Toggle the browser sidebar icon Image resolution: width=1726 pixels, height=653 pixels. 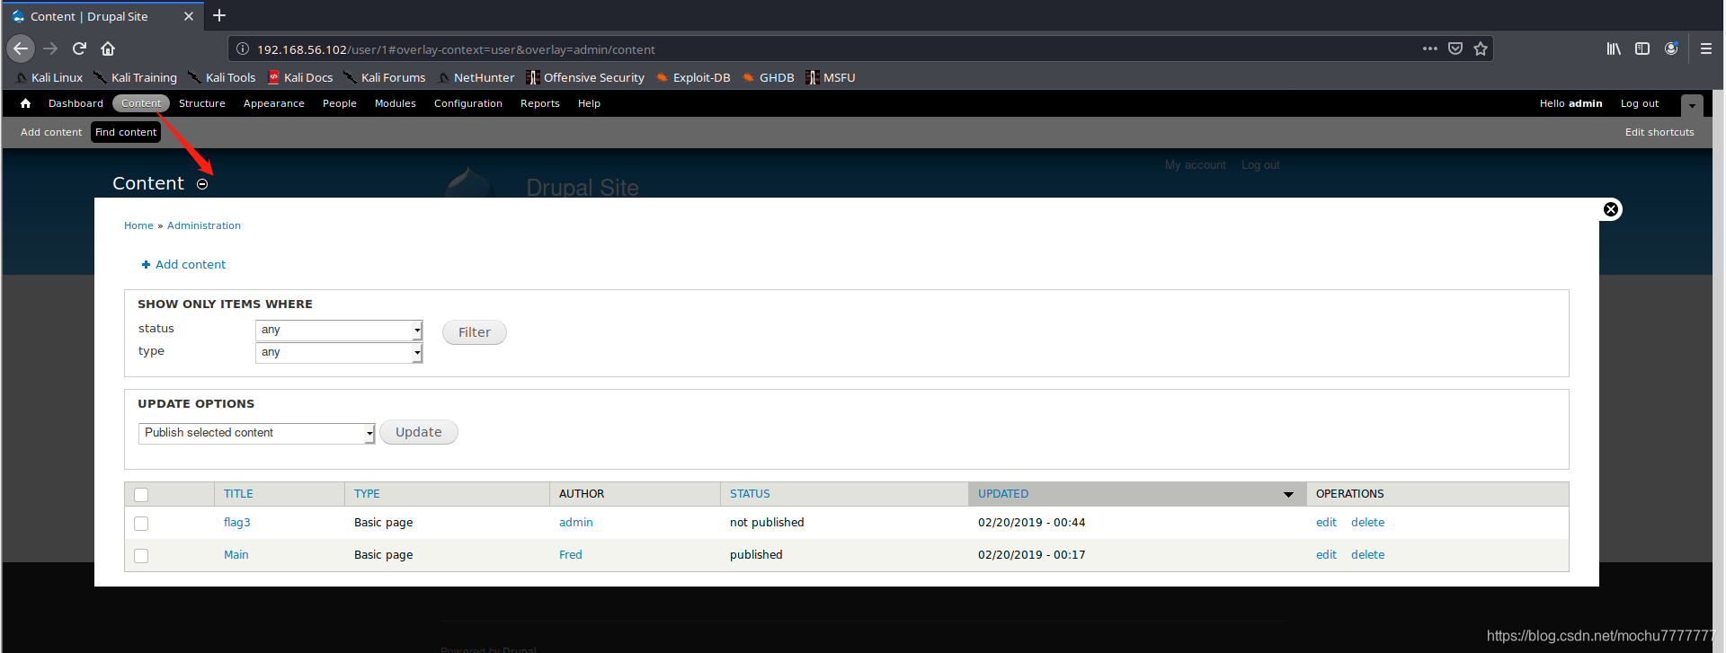coord(1642,49)
